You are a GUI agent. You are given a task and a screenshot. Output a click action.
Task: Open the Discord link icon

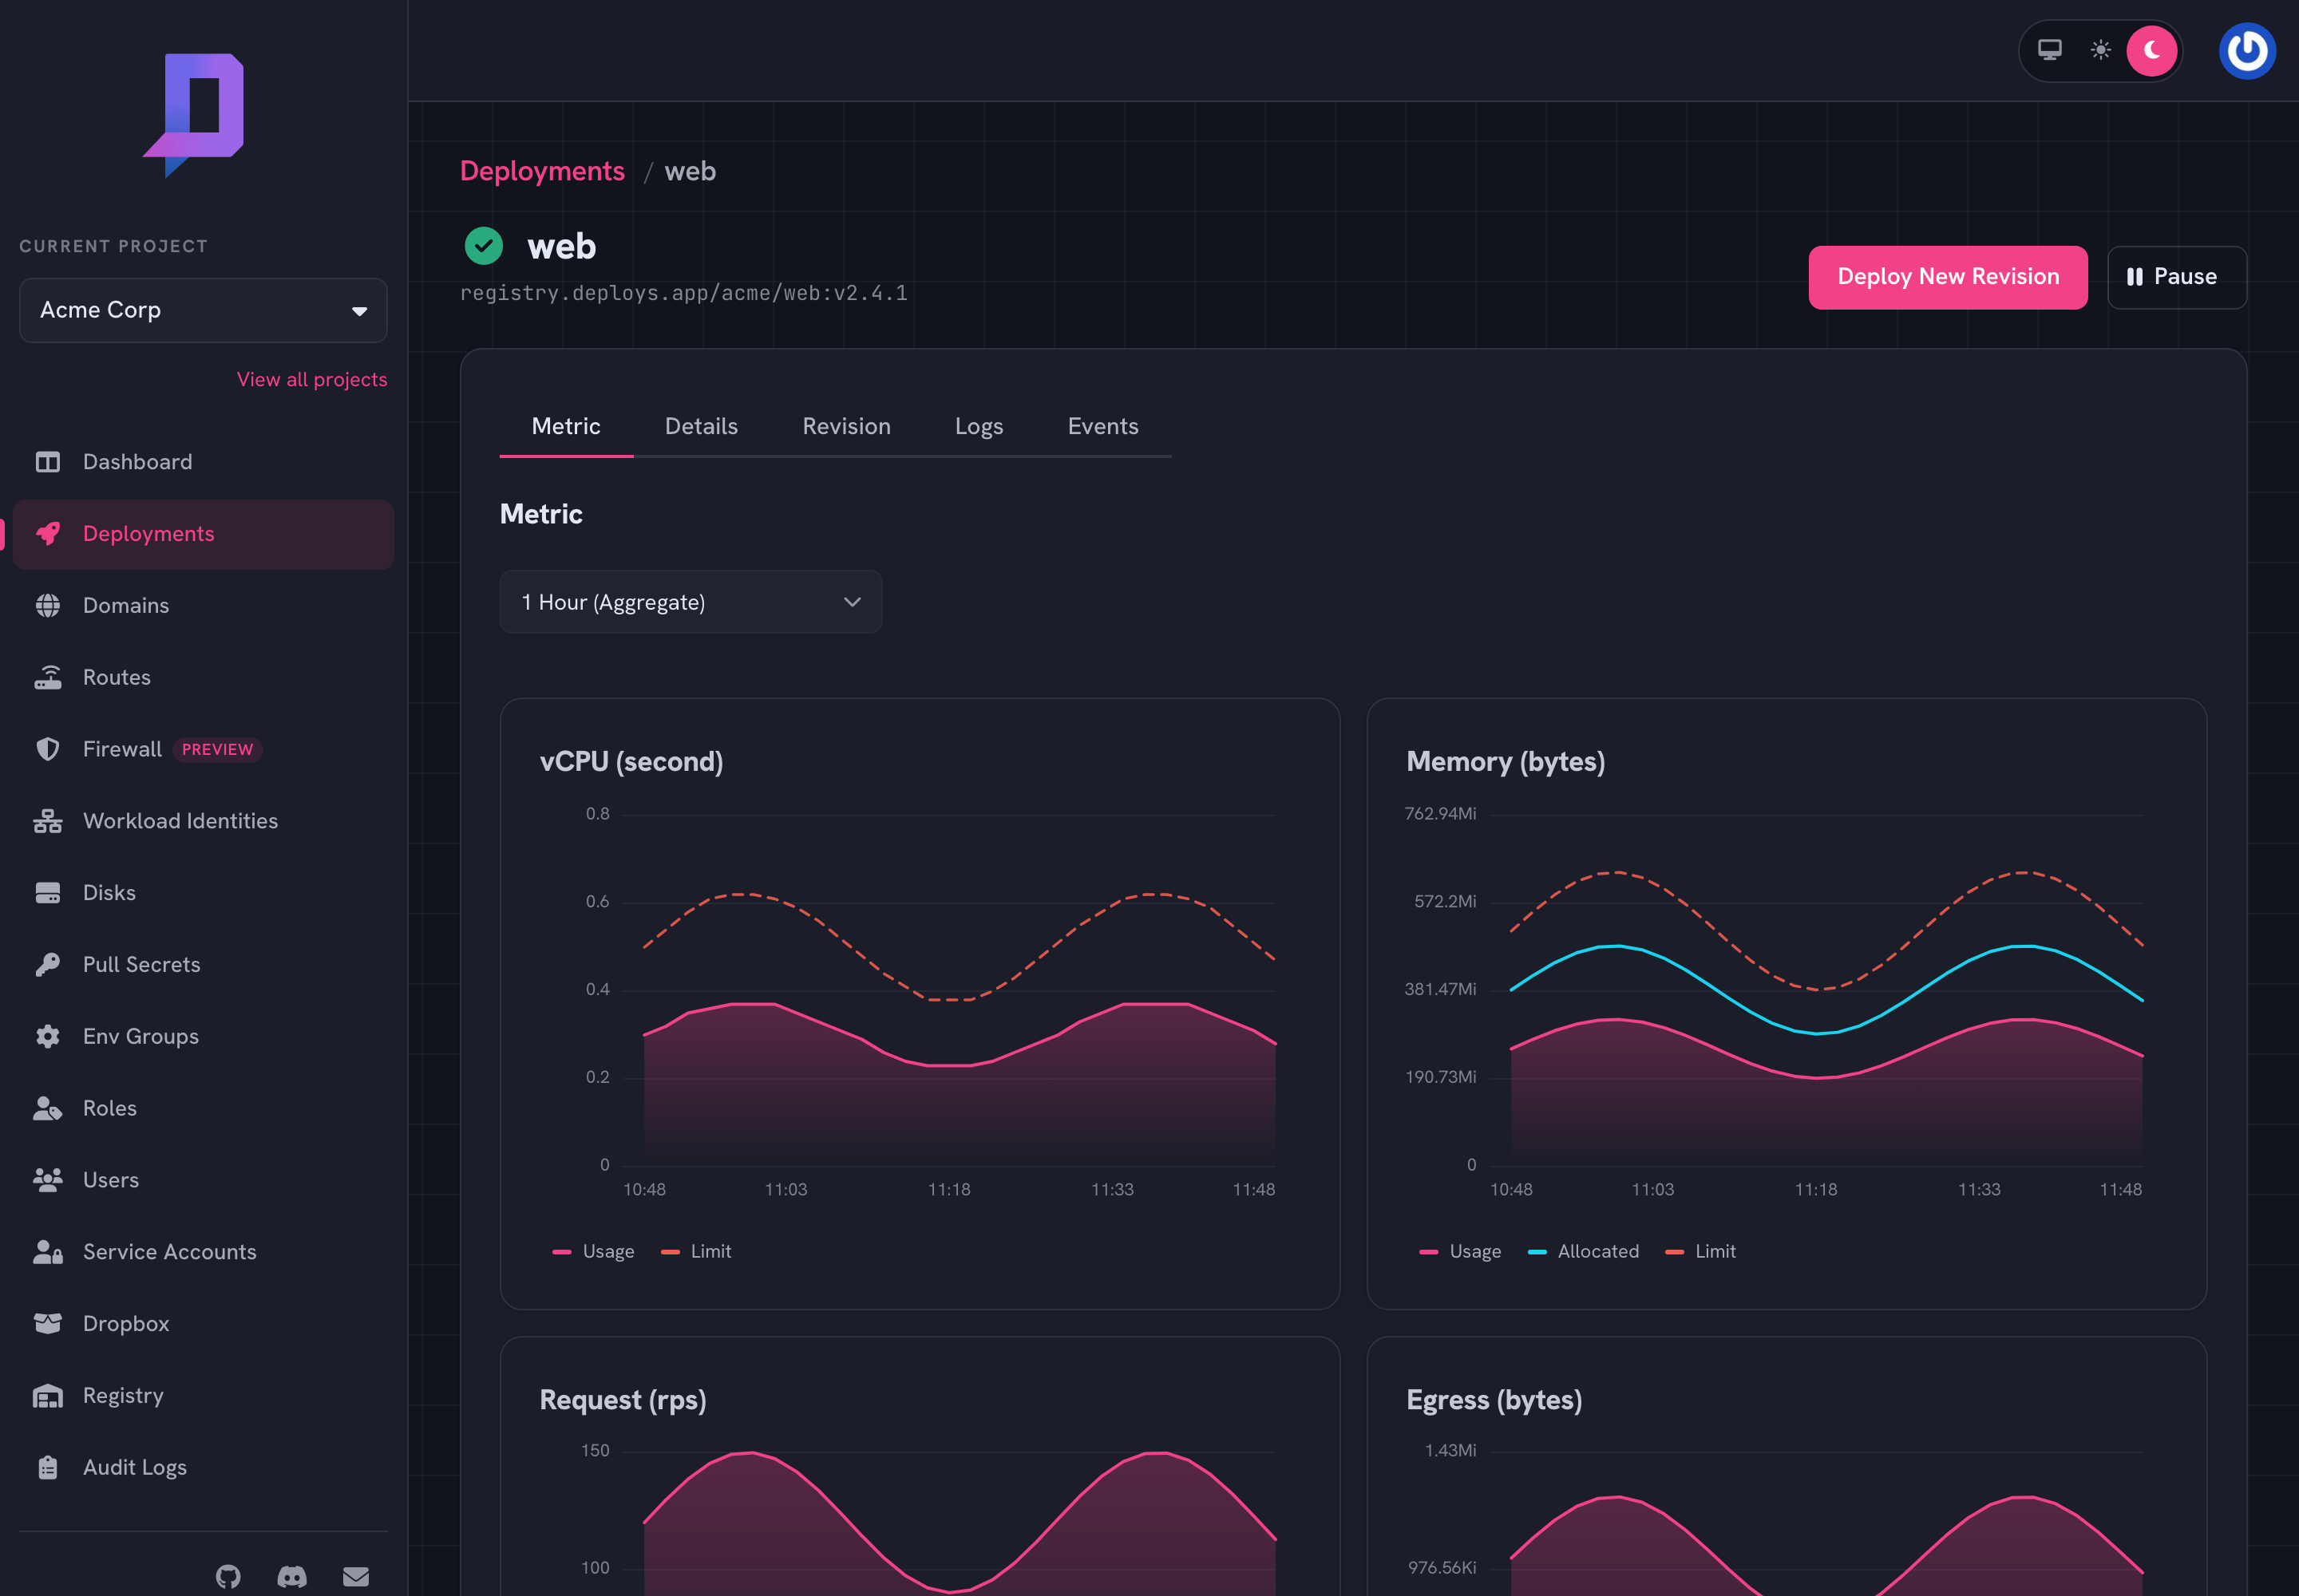(x=292, y=1577)
